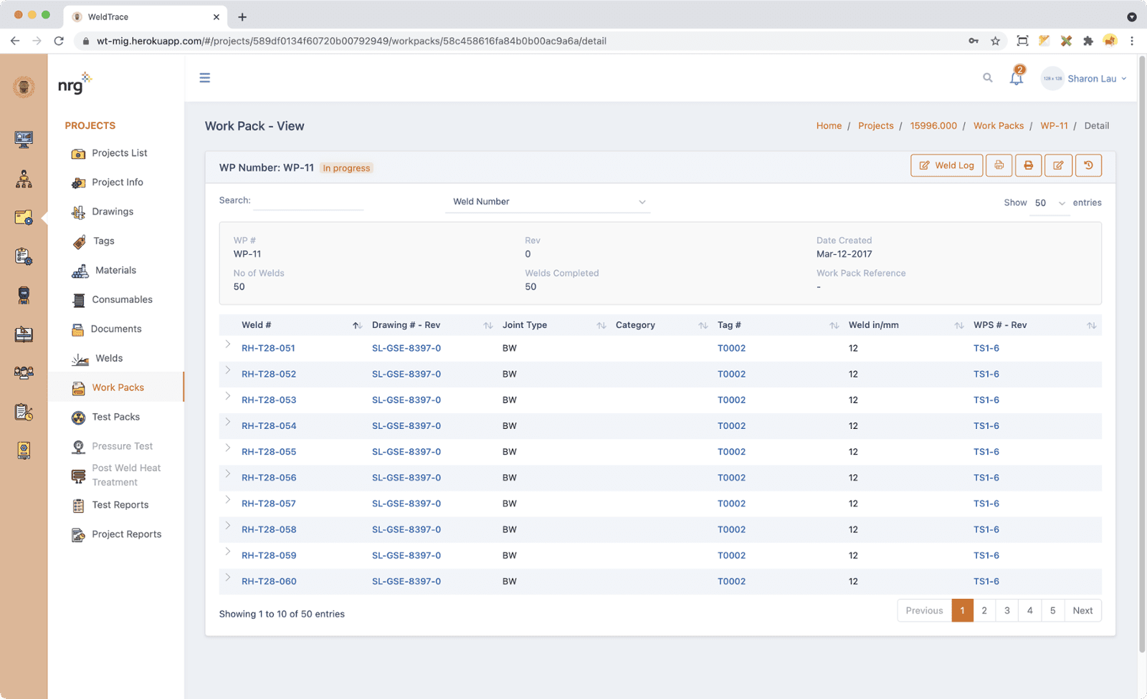The height and width of the screenshot is (699, 1147).
Task: Open weld link RH-T28-055
Action: pyautogui.click(x=269, y=452)
